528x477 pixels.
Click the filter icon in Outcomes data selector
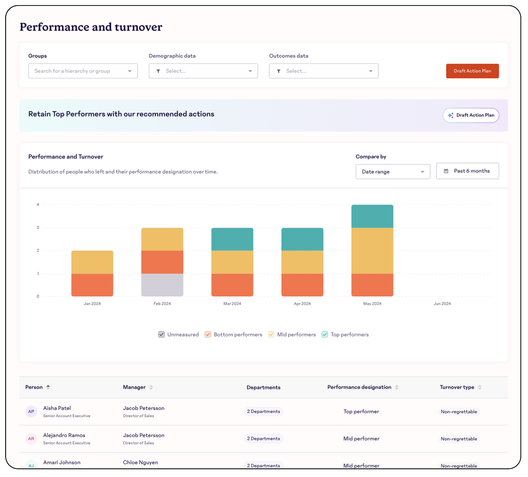[x=279, y=71]
